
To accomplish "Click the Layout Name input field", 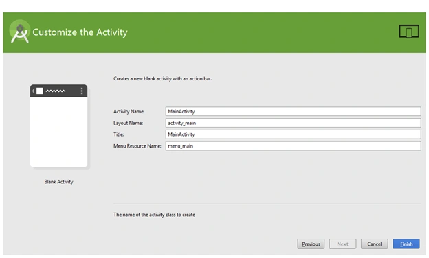I will click(293, 123).
